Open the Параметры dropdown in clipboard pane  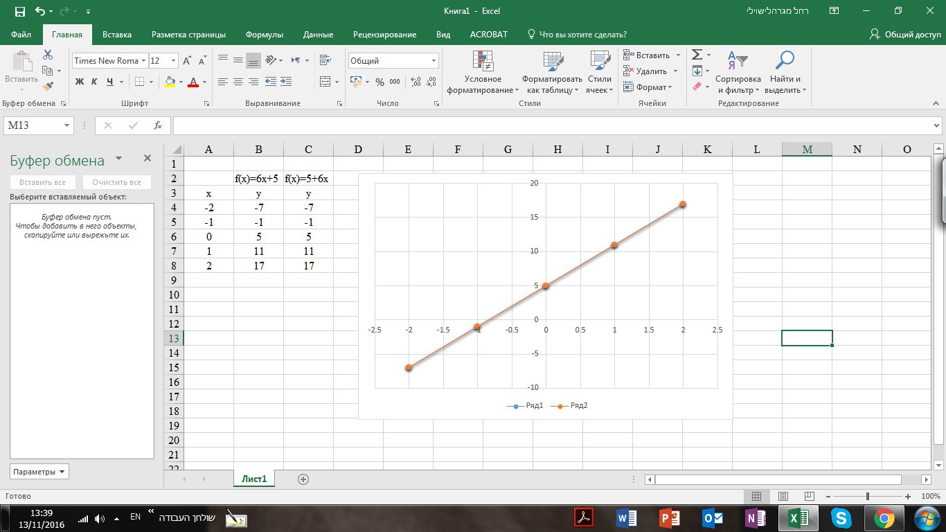(39, 472)
